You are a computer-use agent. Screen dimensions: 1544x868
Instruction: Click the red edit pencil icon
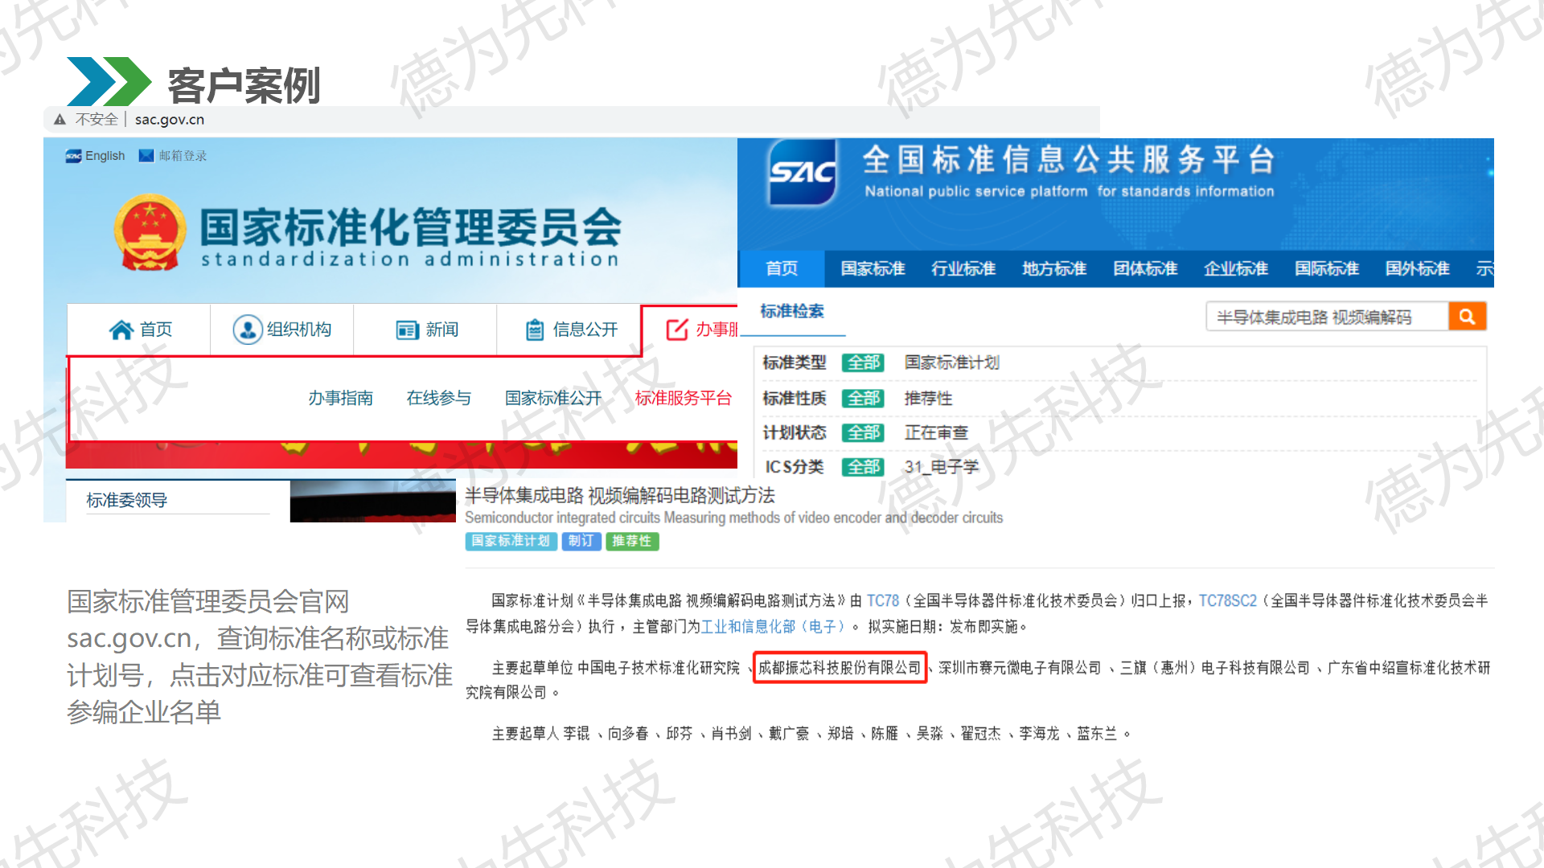[677, 330]
